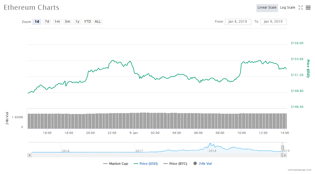Click the fullscreen expand icon
The width and height of the screenshot is (315, 174).
(301, 8)
